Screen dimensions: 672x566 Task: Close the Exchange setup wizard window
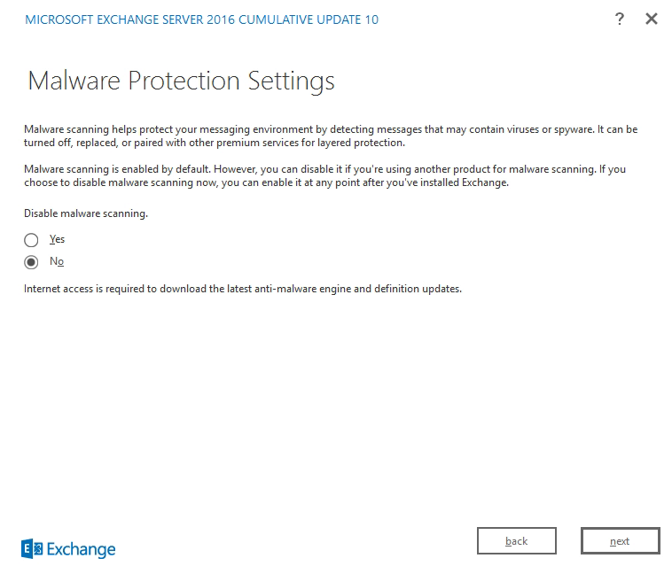point(652,19)
